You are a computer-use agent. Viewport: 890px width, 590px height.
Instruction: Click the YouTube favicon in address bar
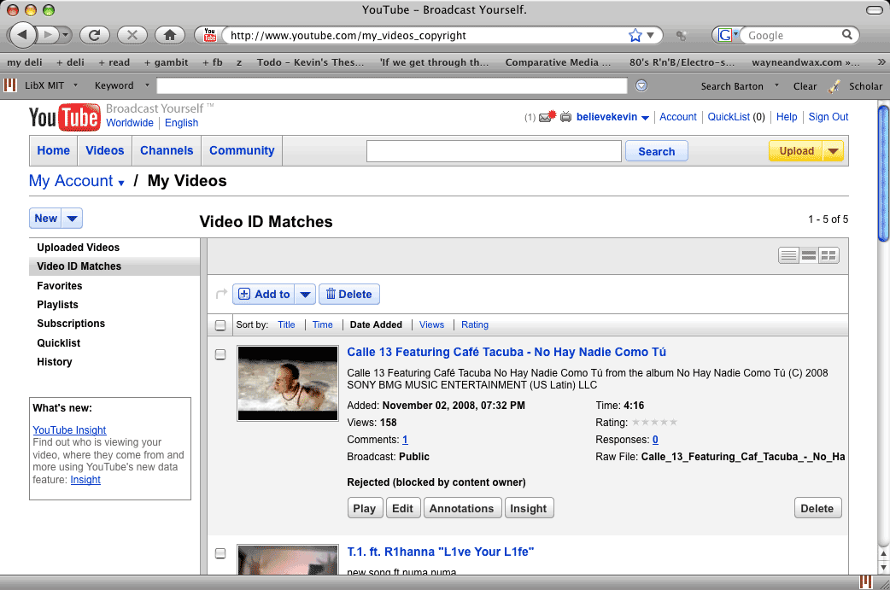pyautogui.click(x=209, y=35)
